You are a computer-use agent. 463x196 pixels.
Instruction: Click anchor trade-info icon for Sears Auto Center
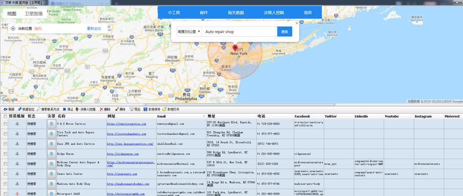17,174
